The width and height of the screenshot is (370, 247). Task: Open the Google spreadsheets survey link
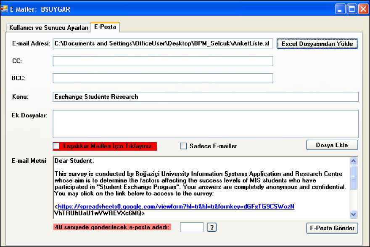(176, 207)
